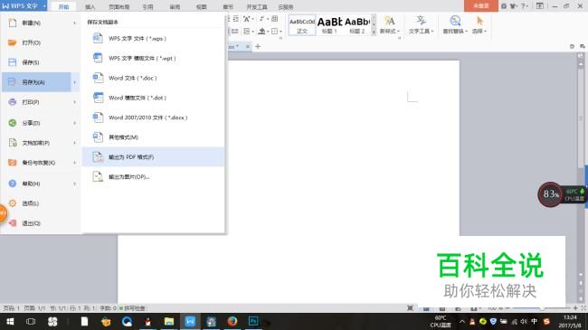
Task: Click the paint bucket shading icon in ribbon
Action: [x=261, y=31]
